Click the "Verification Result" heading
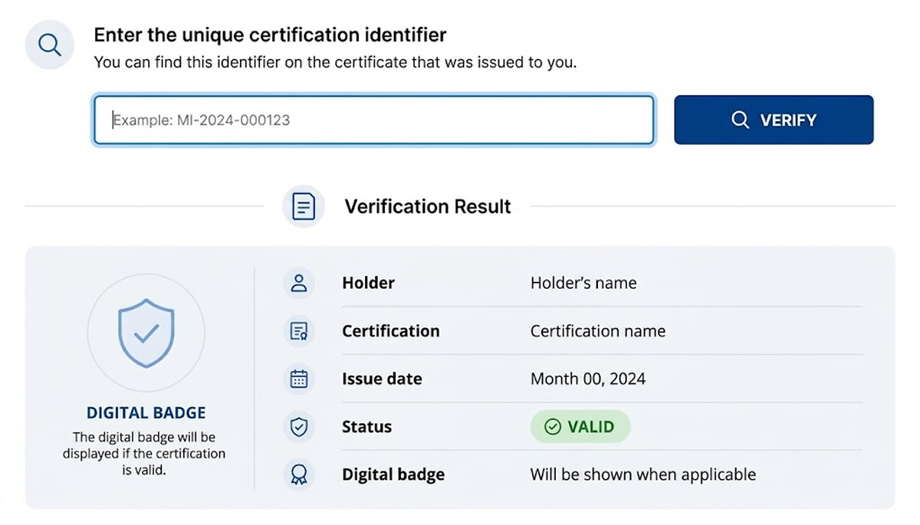The height and width of the screenshot is (525, 920). [x=428, y=207]
